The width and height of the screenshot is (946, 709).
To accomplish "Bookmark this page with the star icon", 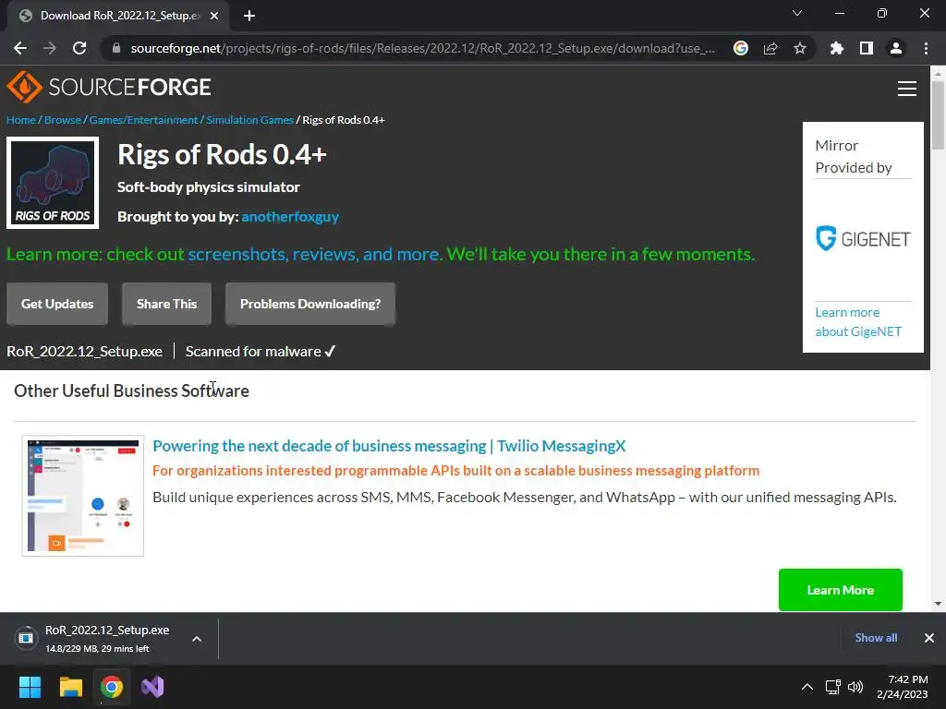I will 800,48.
